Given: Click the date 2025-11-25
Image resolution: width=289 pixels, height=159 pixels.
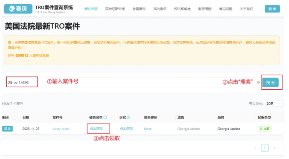Looking at the screenshot, I should pos(31,129).
